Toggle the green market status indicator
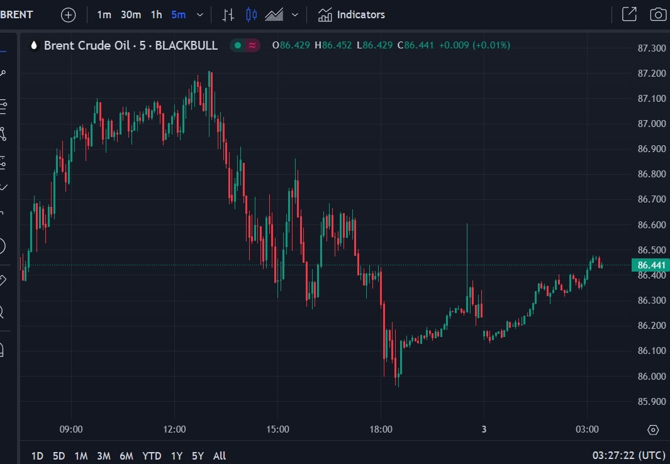Image resolution: width=670 pixels, height=464 pixels. 238,45
